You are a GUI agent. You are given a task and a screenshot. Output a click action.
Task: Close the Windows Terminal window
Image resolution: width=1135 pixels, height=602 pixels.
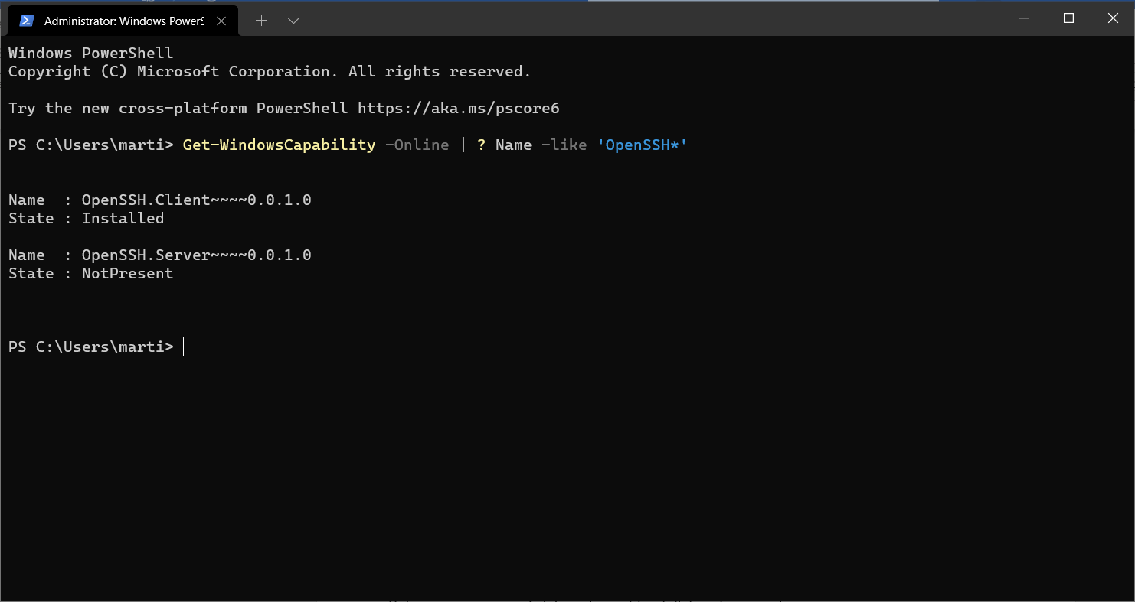tap(1113, 18)
